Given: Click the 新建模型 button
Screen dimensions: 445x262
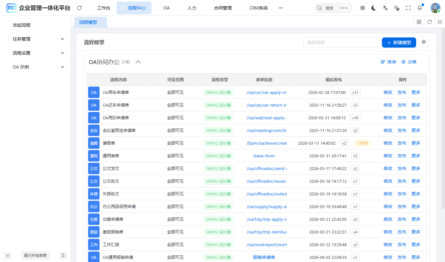Looking at the screenshot, I should click(399, 42).
